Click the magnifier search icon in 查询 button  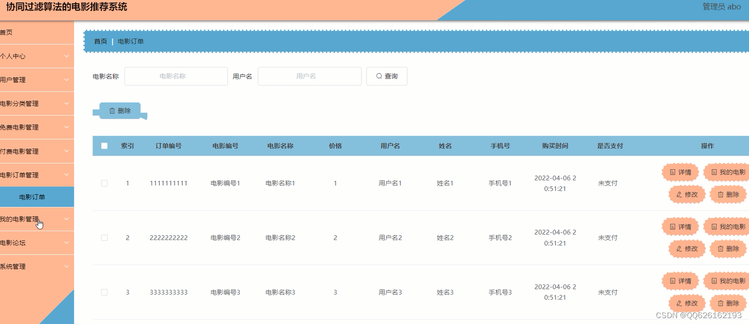point(379,76)
